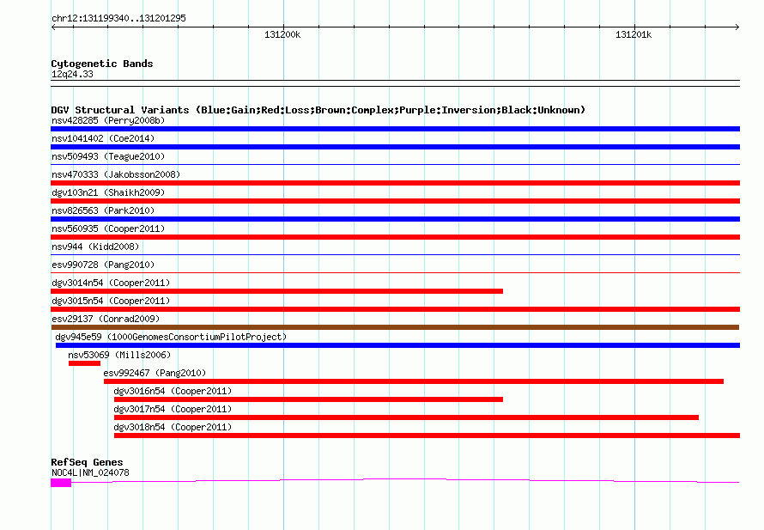Click the nsv1041402 (Coe2014) label
The width and height of the screenshot is (764, 530).
coord(103,138)
